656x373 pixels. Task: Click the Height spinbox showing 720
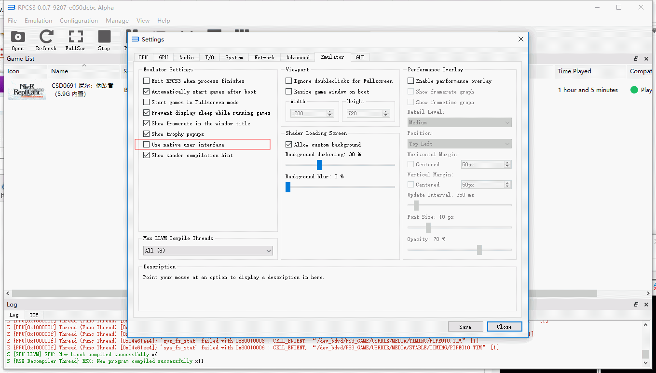(368, 113)
